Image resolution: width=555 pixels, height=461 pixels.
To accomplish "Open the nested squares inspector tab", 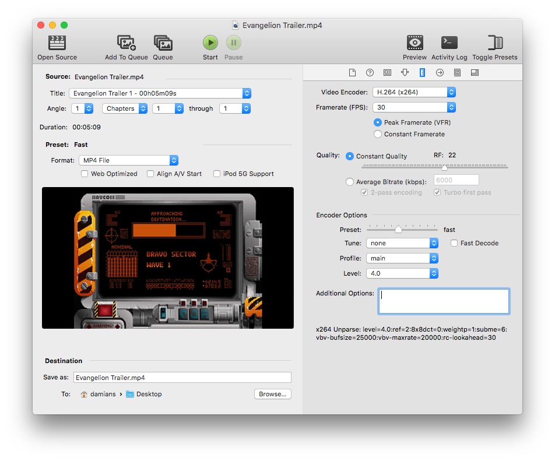I will coord(457,72).
